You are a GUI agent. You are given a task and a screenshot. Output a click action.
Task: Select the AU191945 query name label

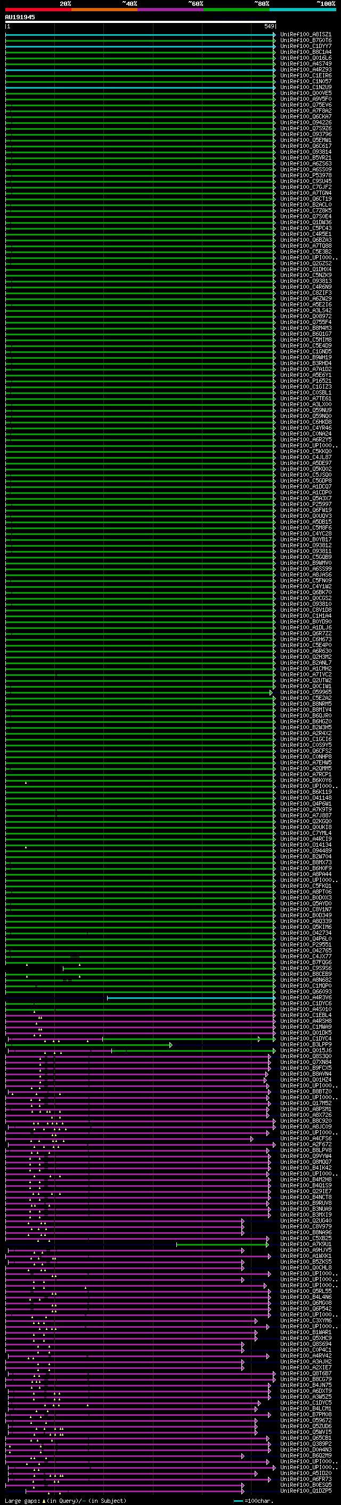tap(20, 17)
